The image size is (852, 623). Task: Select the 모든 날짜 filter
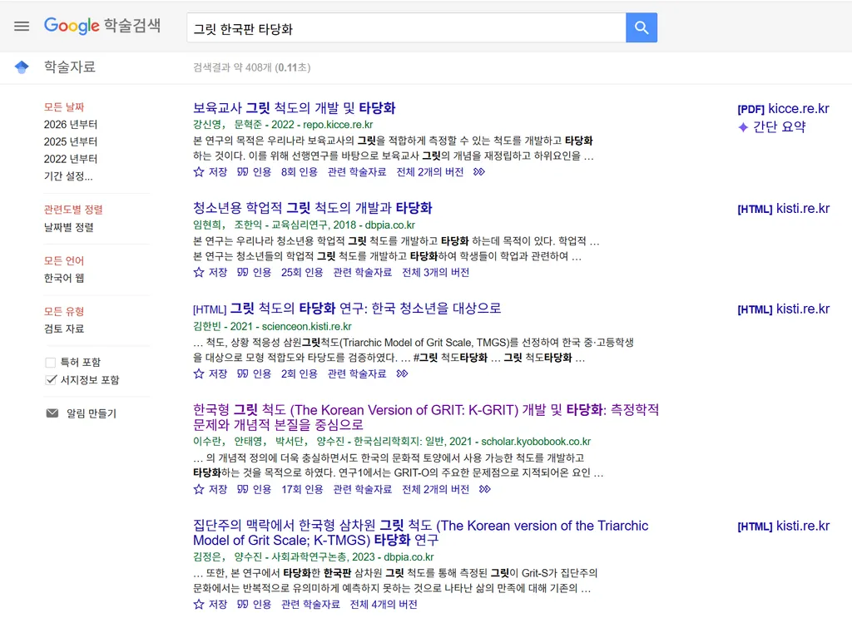point(64,107)
